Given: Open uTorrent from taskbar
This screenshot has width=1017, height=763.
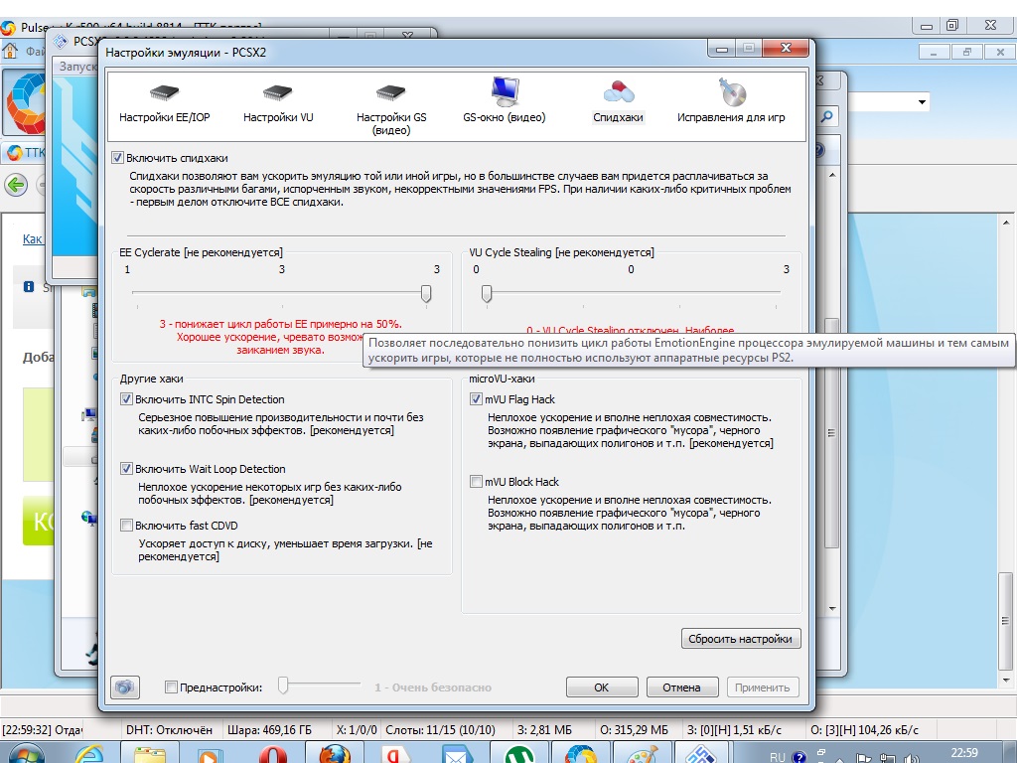Looking at the screenshot, I should click(x=518, y=754).
